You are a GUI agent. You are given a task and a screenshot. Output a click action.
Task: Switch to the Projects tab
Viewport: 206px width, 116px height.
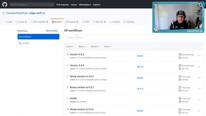pos(72,22)
